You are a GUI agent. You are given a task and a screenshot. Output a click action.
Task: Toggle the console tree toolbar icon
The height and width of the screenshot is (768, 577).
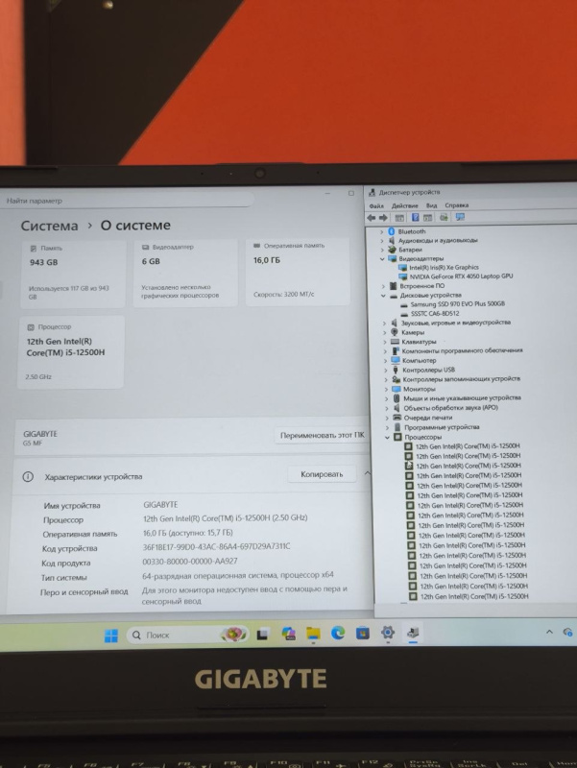click(399, 218)
